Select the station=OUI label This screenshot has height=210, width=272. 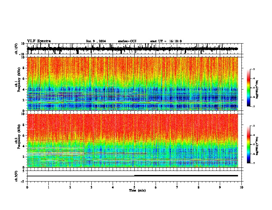click(127, 41)
